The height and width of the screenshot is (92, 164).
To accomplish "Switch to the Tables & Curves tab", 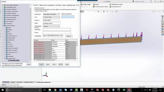I will tap(43, 5).
